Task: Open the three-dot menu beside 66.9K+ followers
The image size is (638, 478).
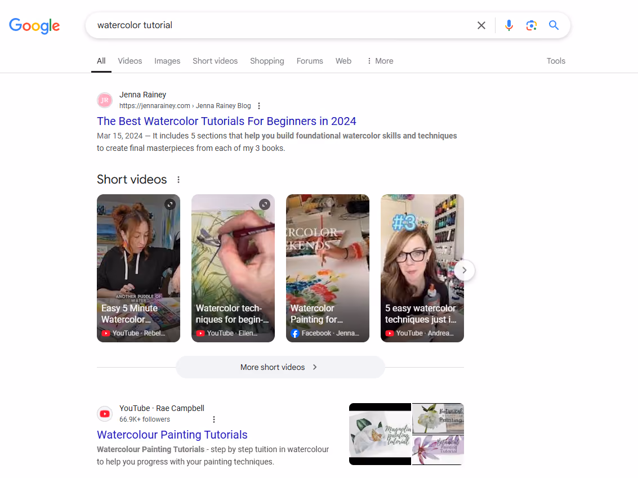Action: click(x=214, y=419)
